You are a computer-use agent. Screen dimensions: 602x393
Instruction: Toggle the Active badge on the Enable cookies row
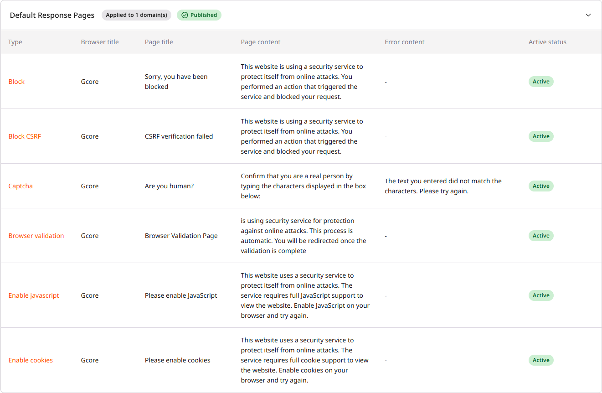point(540,360)
